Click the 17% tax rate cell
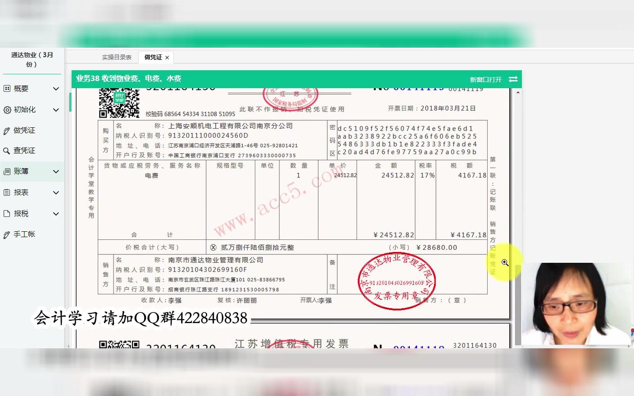Screen dimensions: 634x396 [428, 175]
